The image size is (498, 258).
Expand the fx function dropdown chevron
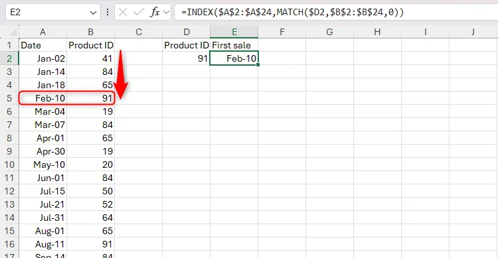point(166,13)
